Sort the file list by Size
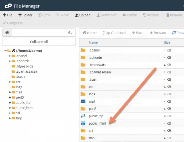This screenshot has height=142, width=184. [x=167, y=42]
